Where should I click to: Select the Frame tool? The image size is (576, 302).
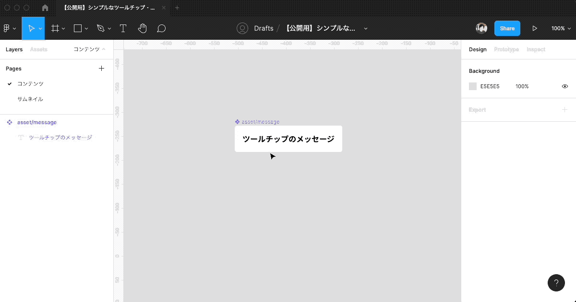[x=54, y=28]
